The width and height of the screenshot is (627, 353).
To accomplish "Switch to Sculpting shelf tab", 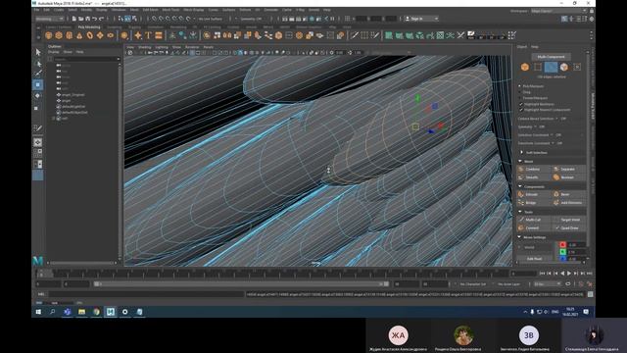I will (x=114, y=27).
